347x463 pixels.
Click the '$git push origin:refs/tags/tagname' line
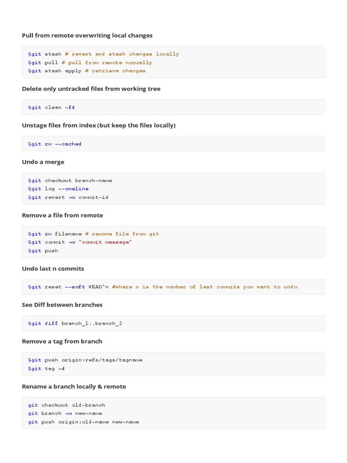click(85, 360)
